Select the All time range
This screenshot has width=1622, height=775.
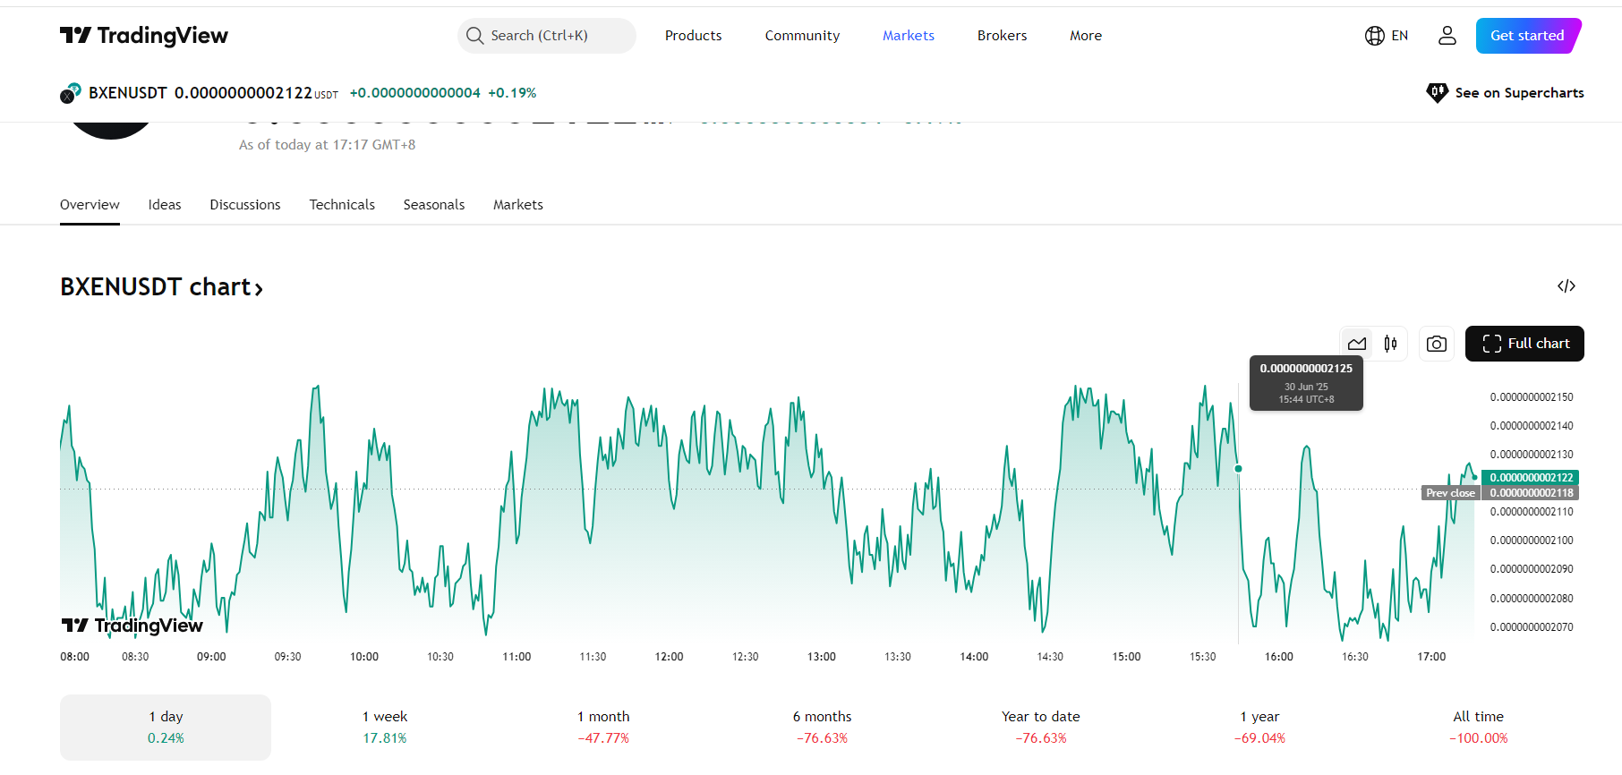coord(1479,727)
